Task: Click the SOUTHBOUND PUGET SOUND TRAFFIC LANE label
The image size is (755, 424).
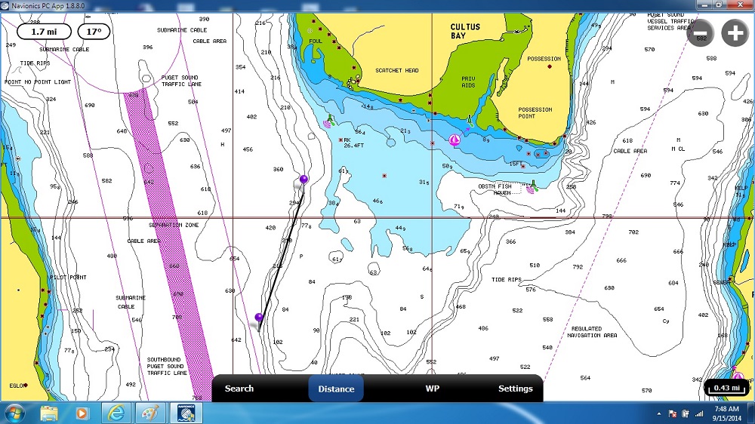Action: coord(167,366)
